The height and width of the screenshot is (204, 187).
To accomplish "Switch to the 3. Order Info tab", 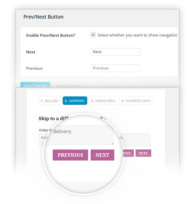I will point(103,101).
